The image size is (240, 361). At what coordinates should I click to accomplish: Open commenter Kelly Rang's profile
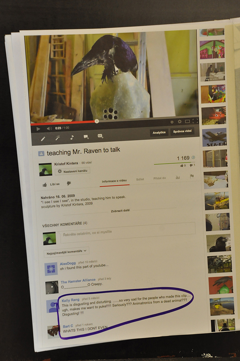70,300
